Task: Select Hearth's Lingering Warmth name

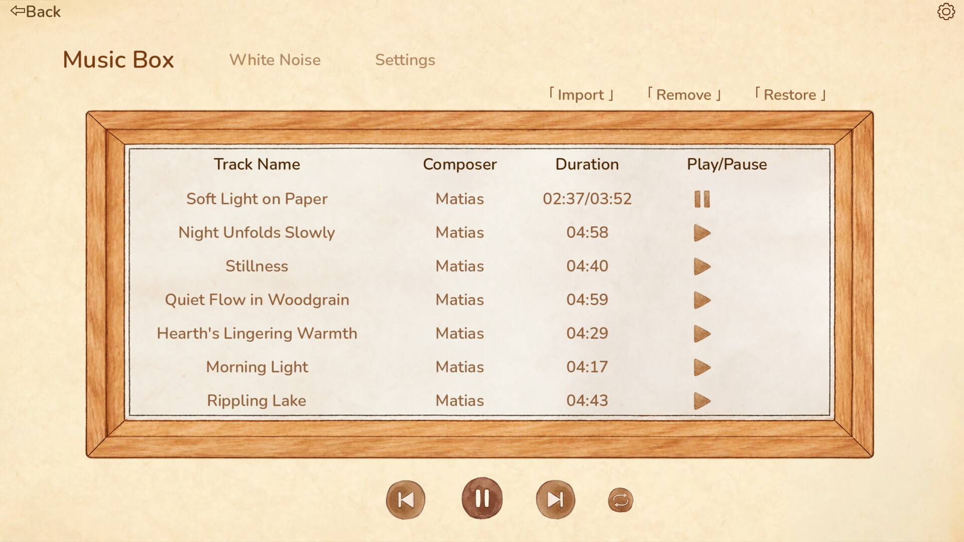Action: tap(257, 333)
